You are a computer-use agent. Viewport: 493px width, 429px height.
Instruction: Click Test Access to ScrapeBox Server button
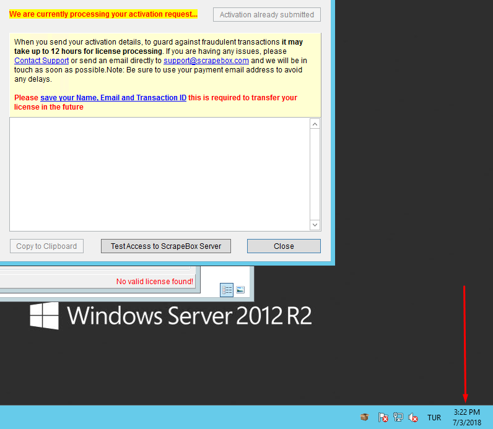coord(166,246)
